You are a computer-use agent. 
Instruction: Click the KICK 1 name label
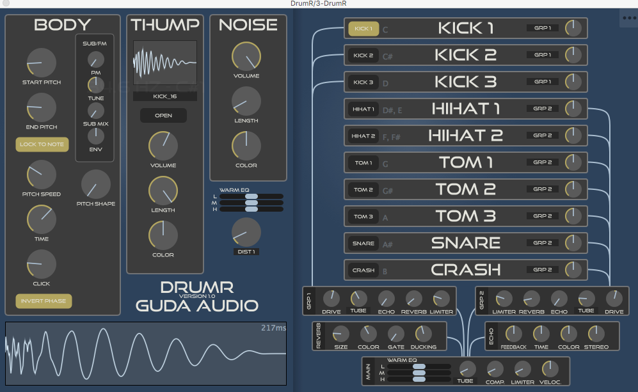(466, 28)
